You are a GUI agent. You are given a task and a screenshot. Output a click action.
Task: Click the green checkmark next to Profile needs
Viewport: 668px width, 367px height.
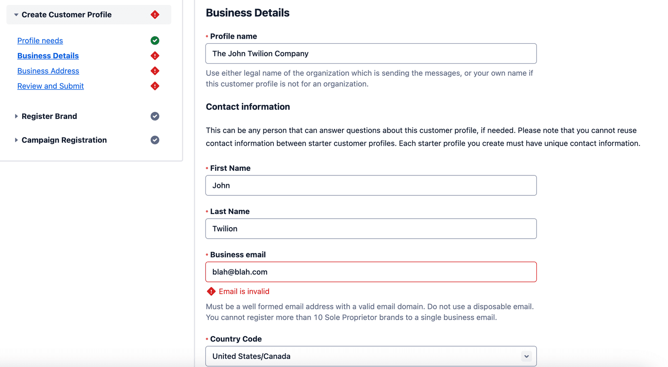click(155, 40)
